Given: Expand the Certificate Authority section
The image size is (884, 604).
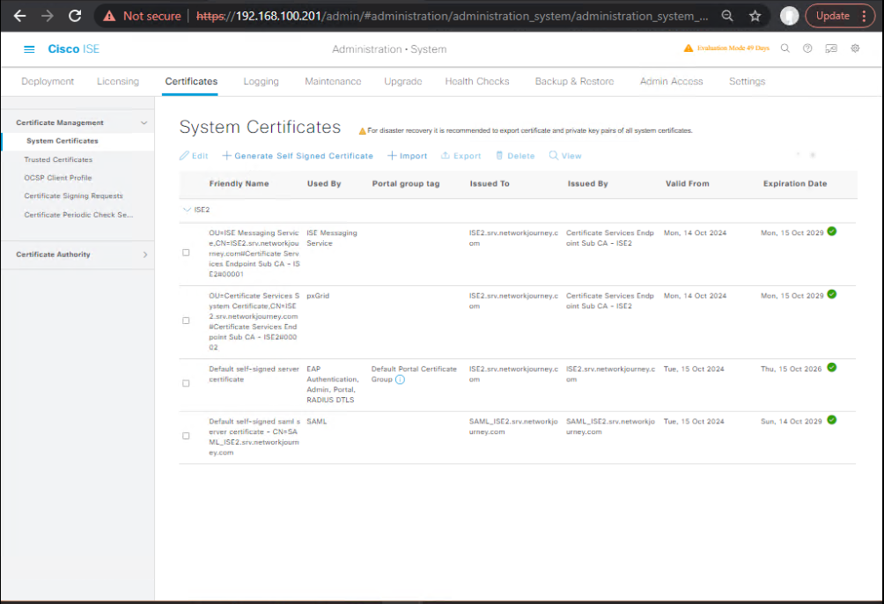Looking at the screenshot, I should click(145, 255).
